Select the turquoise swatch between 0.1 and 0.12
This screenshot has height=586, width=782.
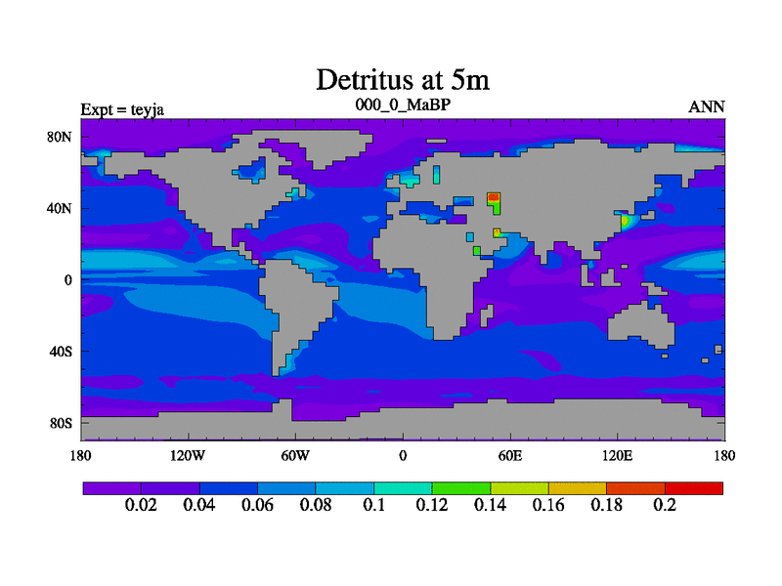(403, 487)
